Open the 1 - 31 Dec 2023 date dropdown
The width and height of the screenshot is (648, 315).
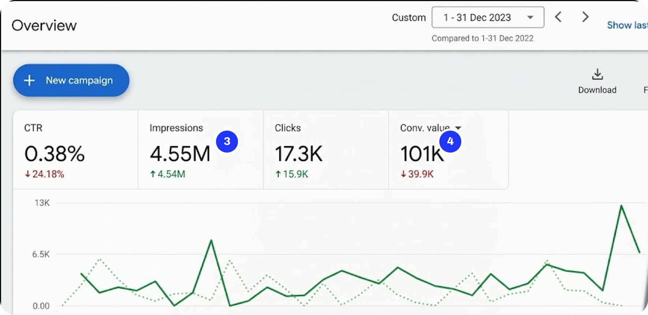pos(488,17)
